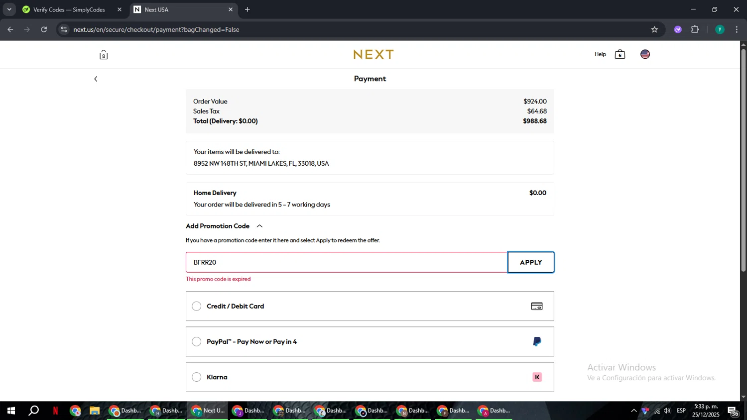Open Windows search from taskbar
747x420 pixels.
coord(33,411)
